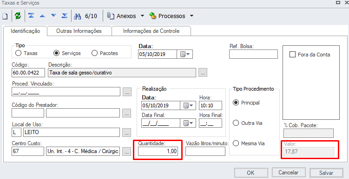Select the Taxas radio button

[x=19, y=53]
